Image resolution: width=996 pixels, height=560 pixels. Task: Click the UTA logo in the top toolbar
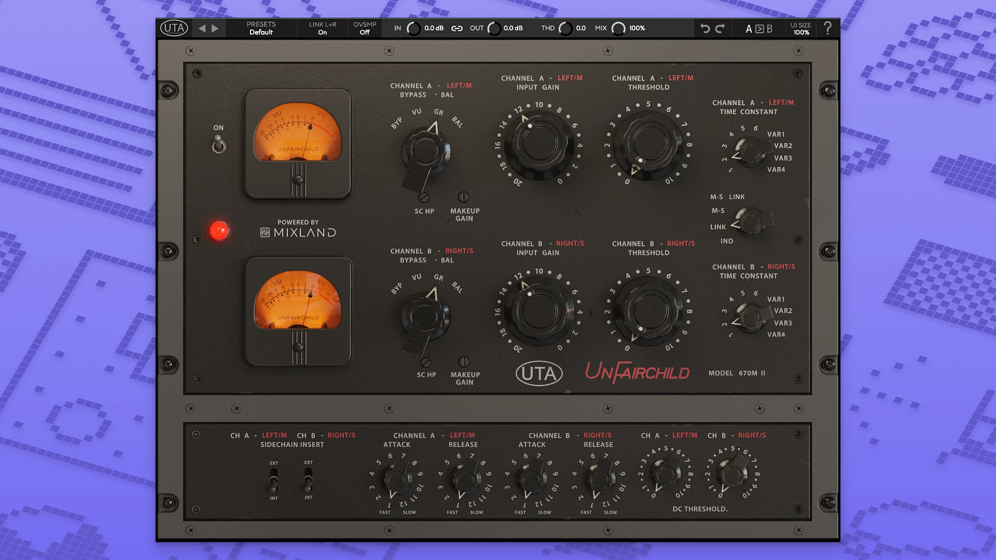(174, 29)
